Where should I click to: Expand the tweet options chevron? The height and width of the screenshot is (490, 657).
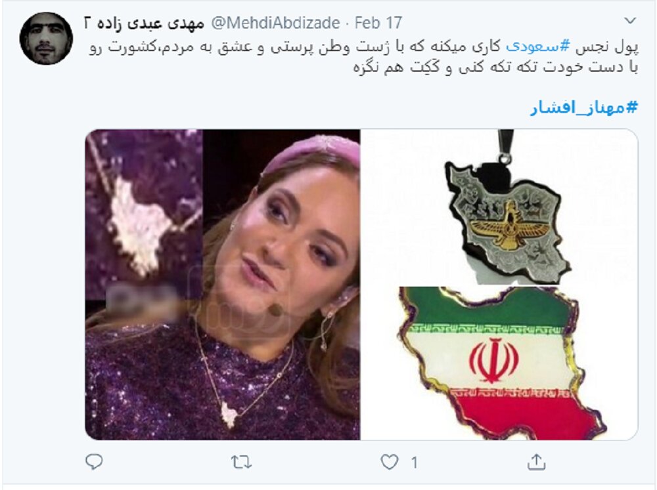pos(630,20)
